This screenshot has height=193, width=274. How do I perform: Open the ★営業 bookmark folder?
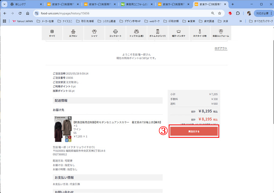189,21
